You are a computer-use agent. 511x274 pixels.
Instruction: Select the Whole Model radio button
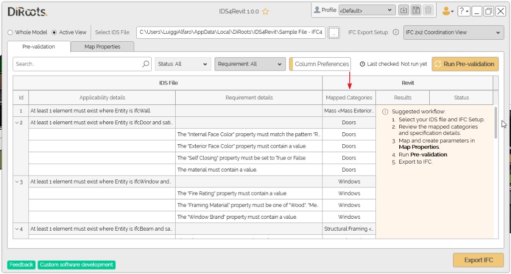pyautogui.click(x=10, y=32)
